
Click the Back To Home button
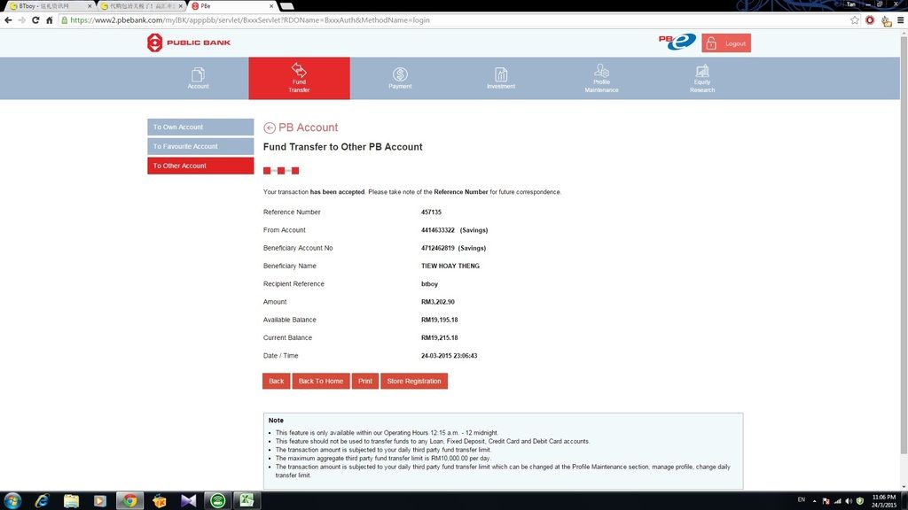tap(320, 381)
